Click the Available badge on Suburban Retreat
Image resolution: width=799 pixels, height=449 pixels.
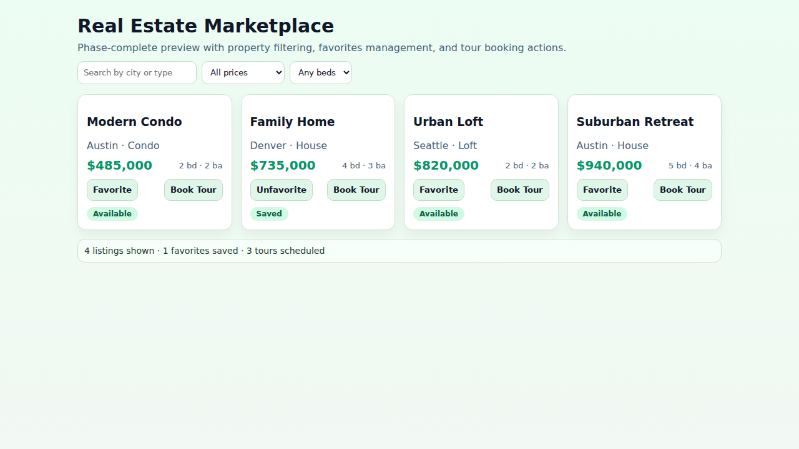point(602,213)
